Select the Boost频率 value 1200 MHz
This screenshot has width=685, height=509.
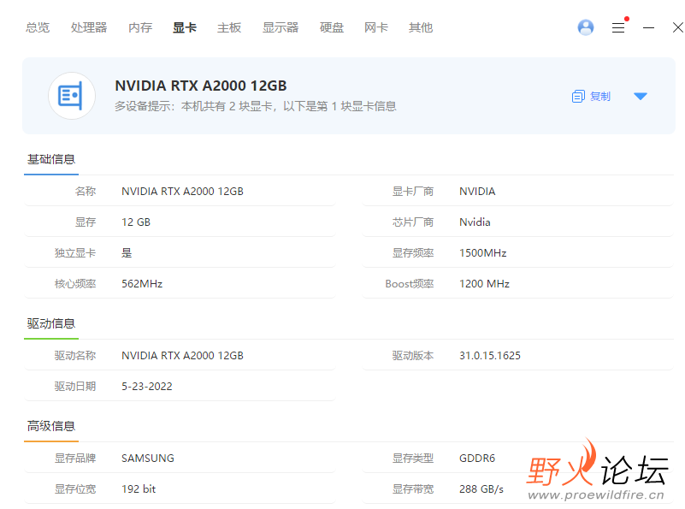point(484,283)
